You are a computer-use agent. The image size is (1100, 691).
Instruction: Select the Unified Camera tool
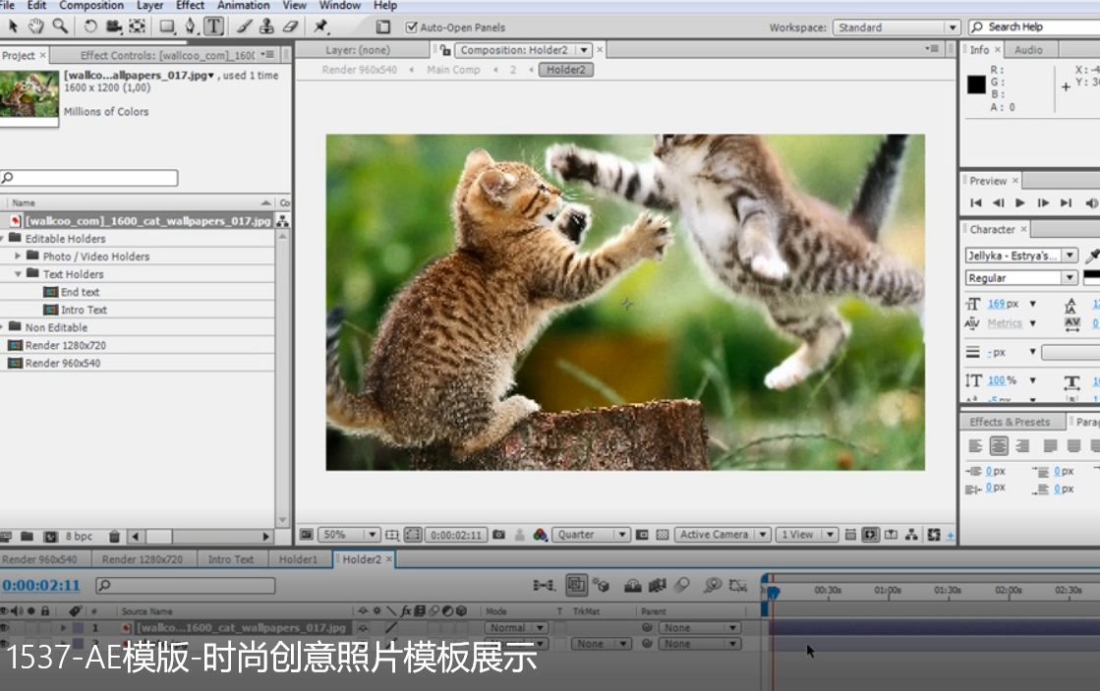114,27
